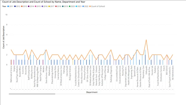This screenshot has width=186, height=105.
Task: Click the chart title text
Action: pyautogui.click(x=44, y=2)
